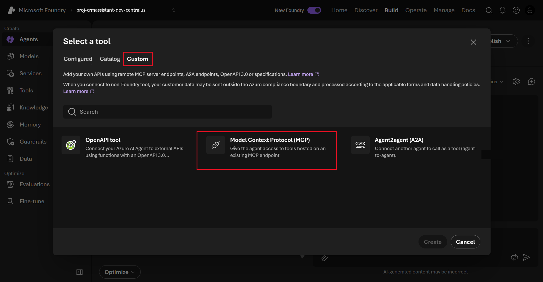Click the send message arrow icon
Image resolution: width=543 pixels, height=282 pixels.
(526, 257)
